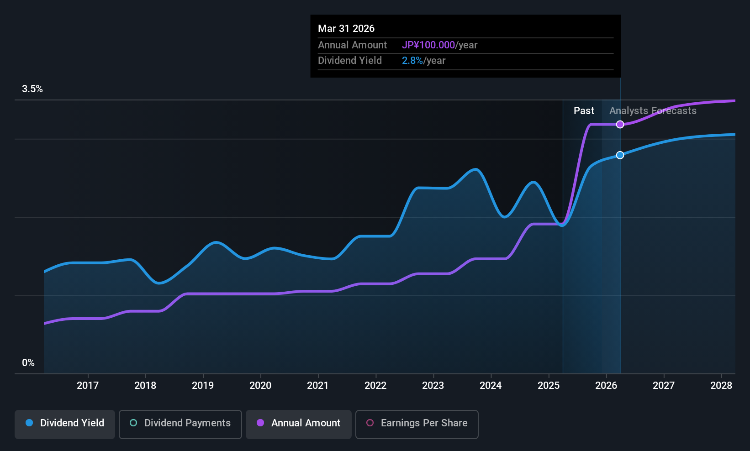Click the hollow pink Earnings Per Share circle
The image size is (750, 451).
point(370,423)
